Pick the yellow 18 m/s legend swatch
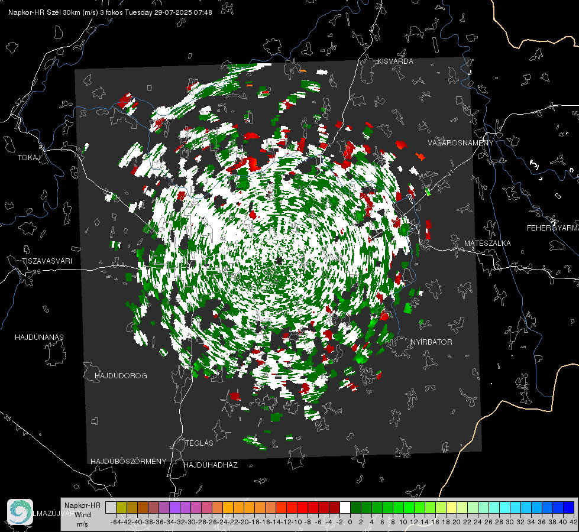 [x=452, y=507]
